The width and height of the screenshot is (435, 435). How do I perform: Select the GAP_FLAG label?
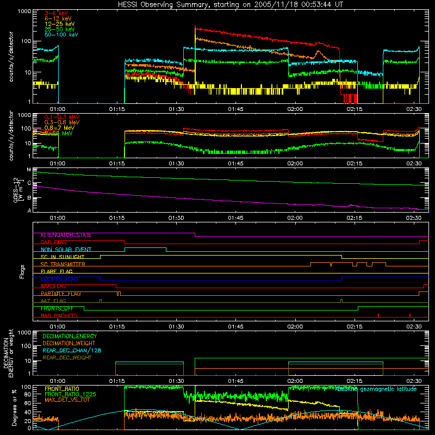[53, 242]
